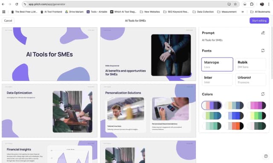The width and height of the screenshot is (273, 163).
Task: Select the beige and blue color palette
Action: [234, 105]
